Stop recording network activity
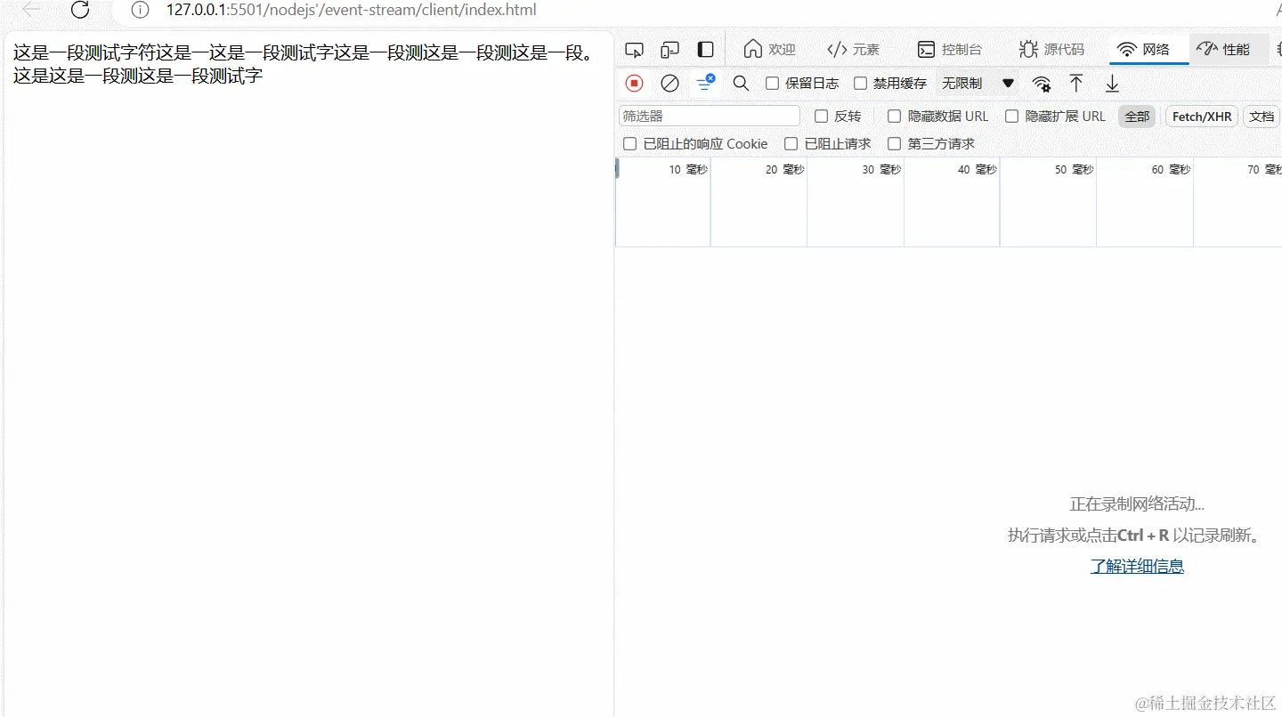This screenshot has width=1282, height=717. click(634, 83)
